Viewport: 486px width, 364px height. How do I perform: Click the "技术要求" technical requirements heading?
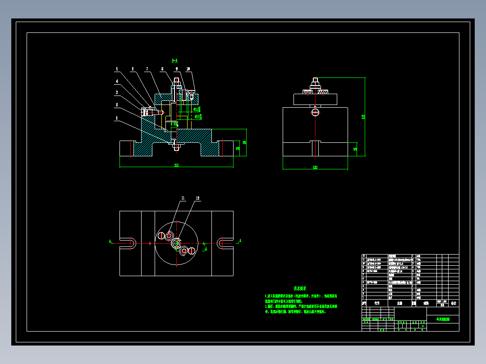[x=300, y=288]
